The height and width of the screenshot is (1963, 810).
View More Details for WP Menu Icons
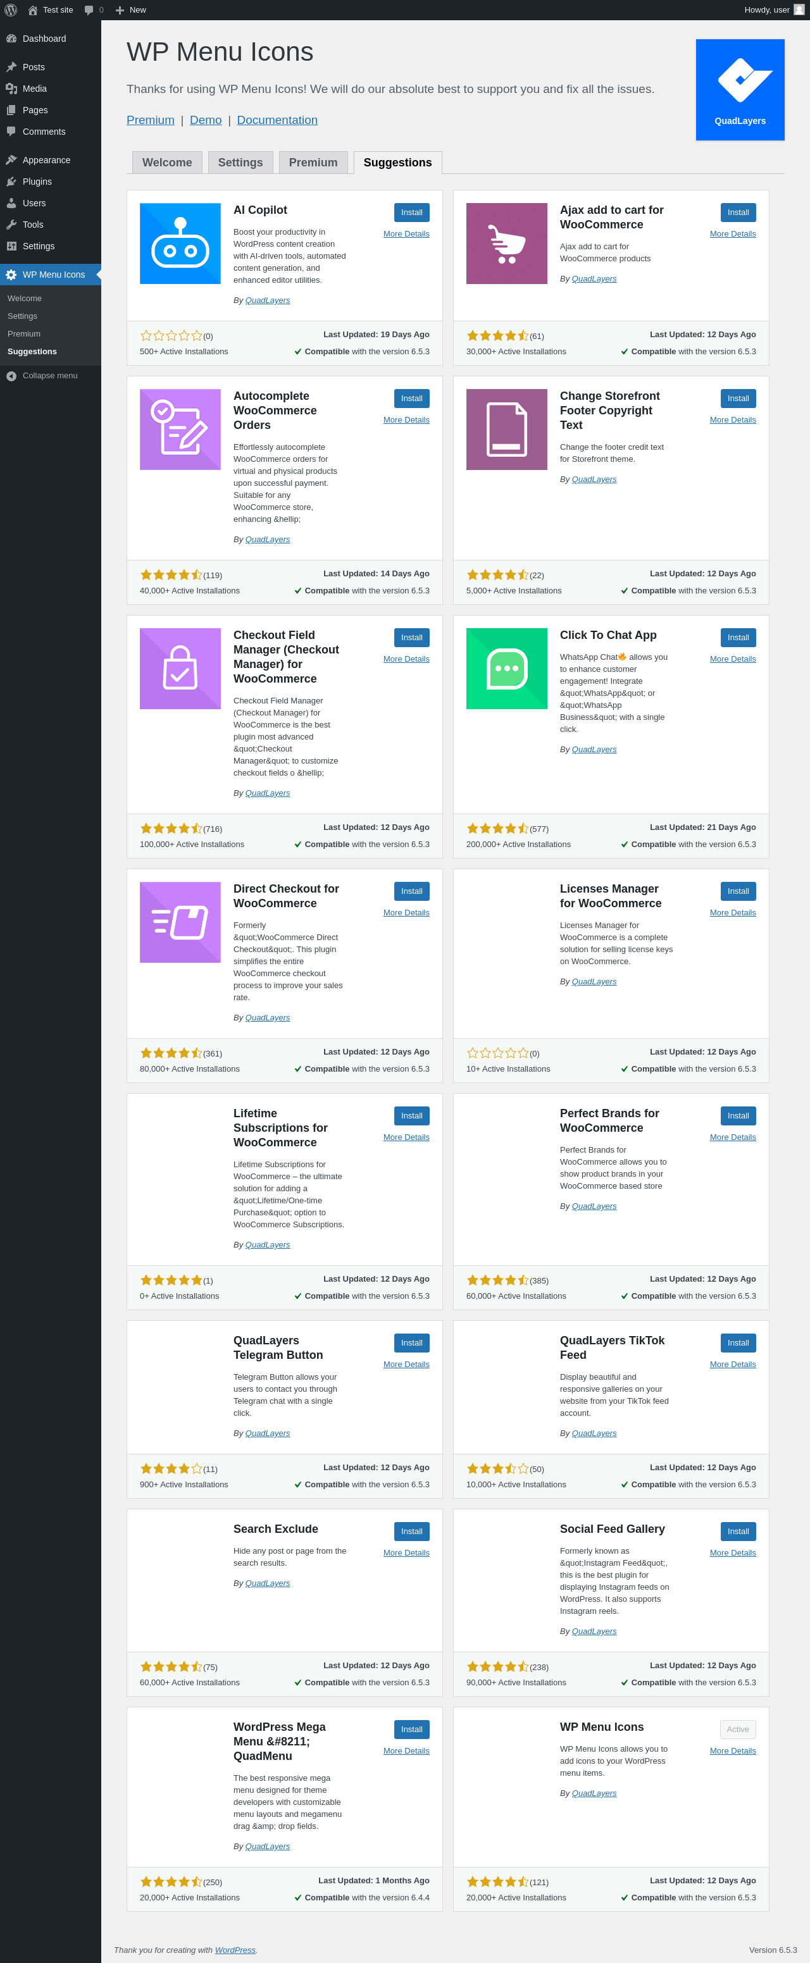733,1751
